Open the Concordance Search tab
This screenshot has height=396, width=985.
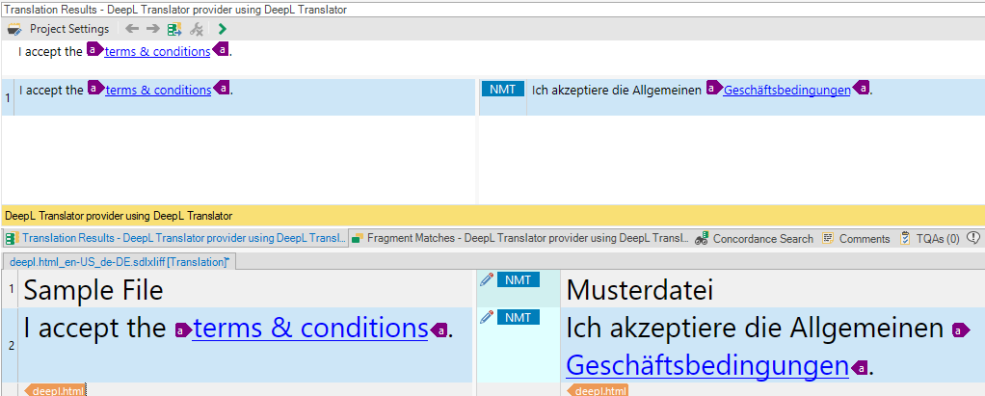(x=755, y=238)
